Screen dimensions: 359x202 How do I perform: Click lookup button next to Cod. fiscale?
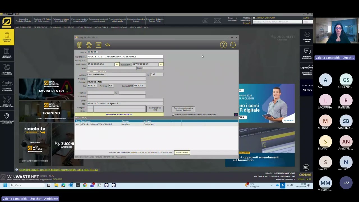[x=117, y=64]
